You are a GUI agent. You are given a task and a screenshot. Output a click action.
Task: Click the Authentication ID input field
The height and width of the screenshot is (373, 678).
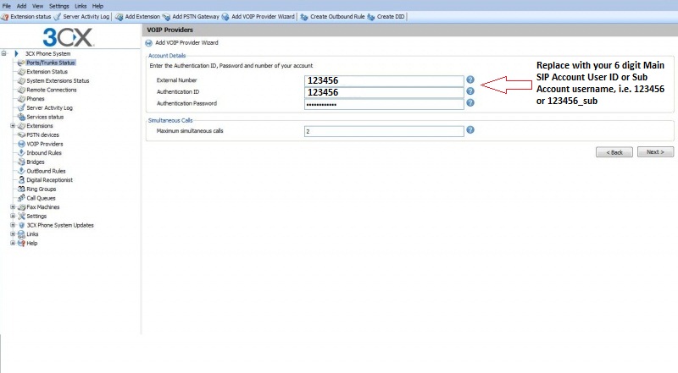tap(384, 91)
